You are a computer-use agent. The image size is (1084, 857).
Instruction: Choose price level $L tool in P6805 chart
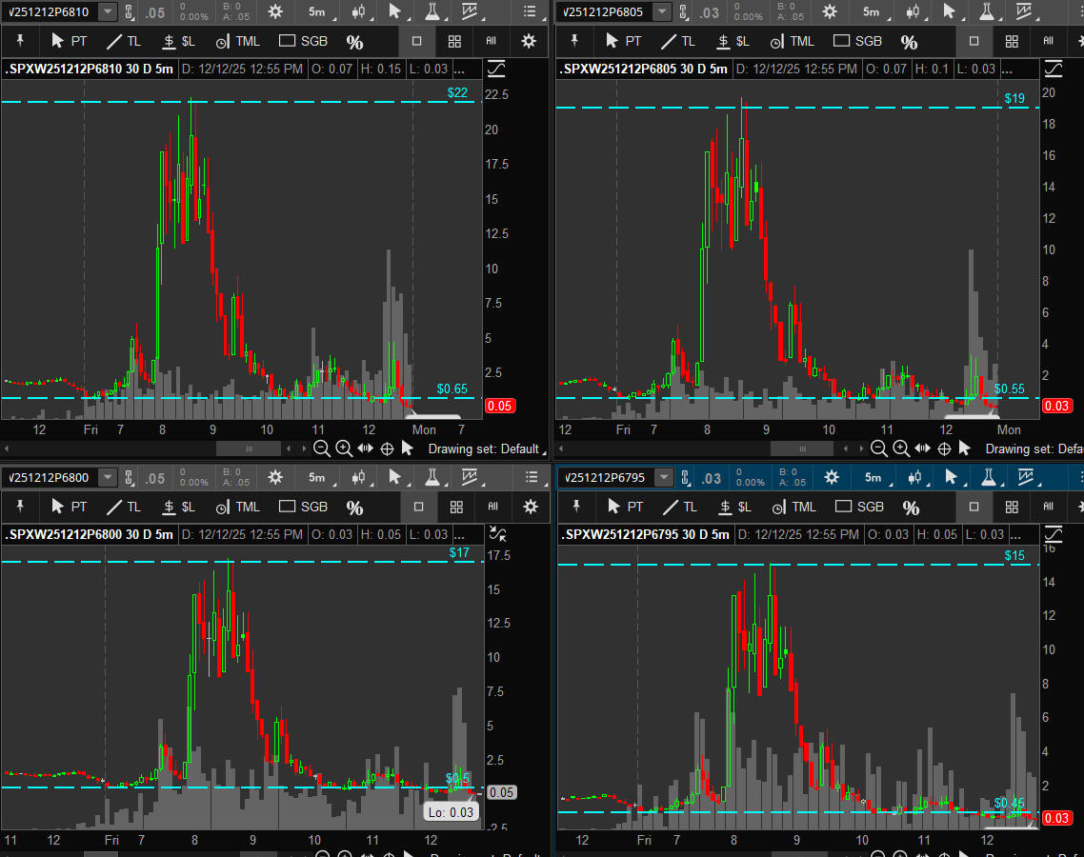point(733,42)
